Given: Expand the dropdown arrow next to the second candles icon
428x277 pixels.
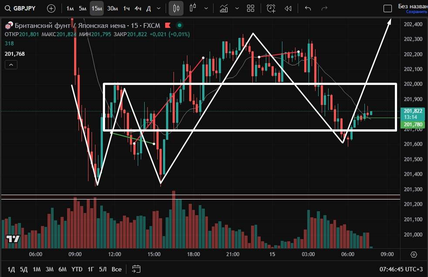Looking at the screenshot, I should click(206, 8).
